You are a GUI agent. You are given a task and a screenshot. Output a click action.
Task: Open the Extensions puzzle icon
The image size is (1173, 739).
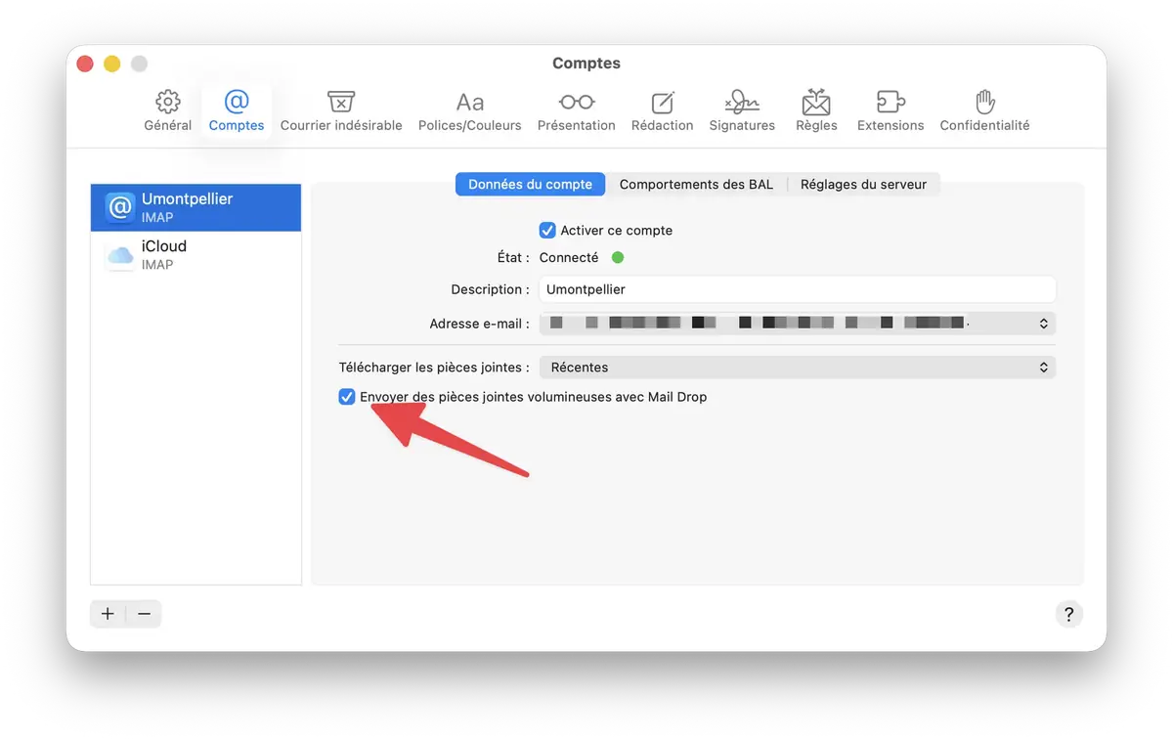[x=890, y=109]
